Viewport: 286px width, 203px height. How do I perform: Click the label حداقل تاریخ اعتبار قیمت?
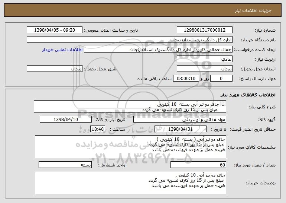(x=253, y=129)
